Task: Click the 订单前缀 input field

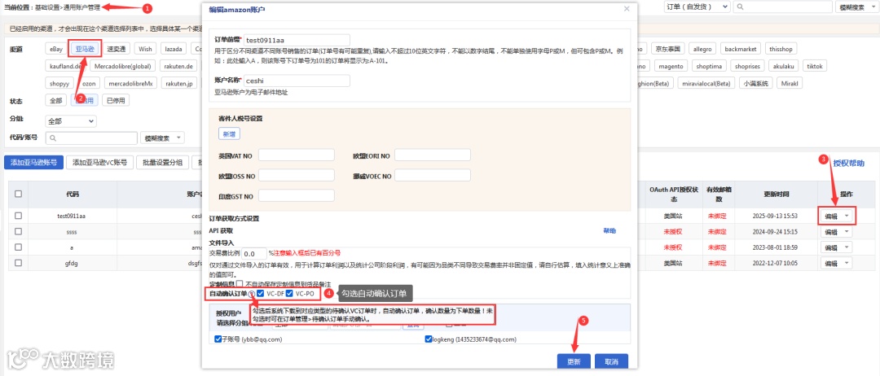Action: tap(297, 40)
